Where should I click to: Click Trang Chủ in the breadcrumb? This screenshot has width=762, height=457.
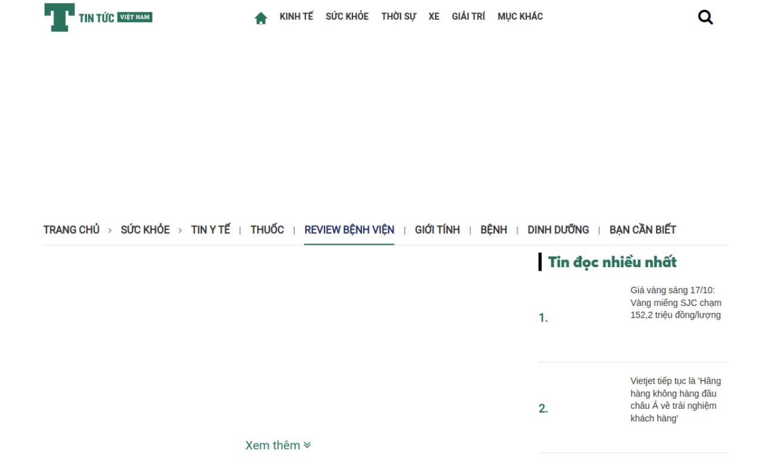click(x=71, y=230)
